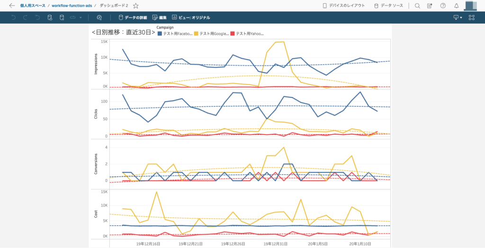The width and height of the screenshot is (485, 248).
Task: Enter full screen mode
Action: (471, 17)
